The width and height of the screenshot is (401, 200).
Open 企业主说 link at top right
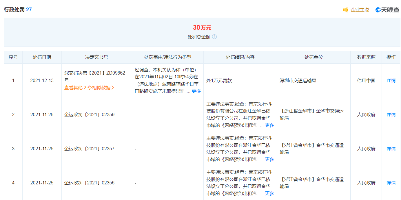pos(360,10)
